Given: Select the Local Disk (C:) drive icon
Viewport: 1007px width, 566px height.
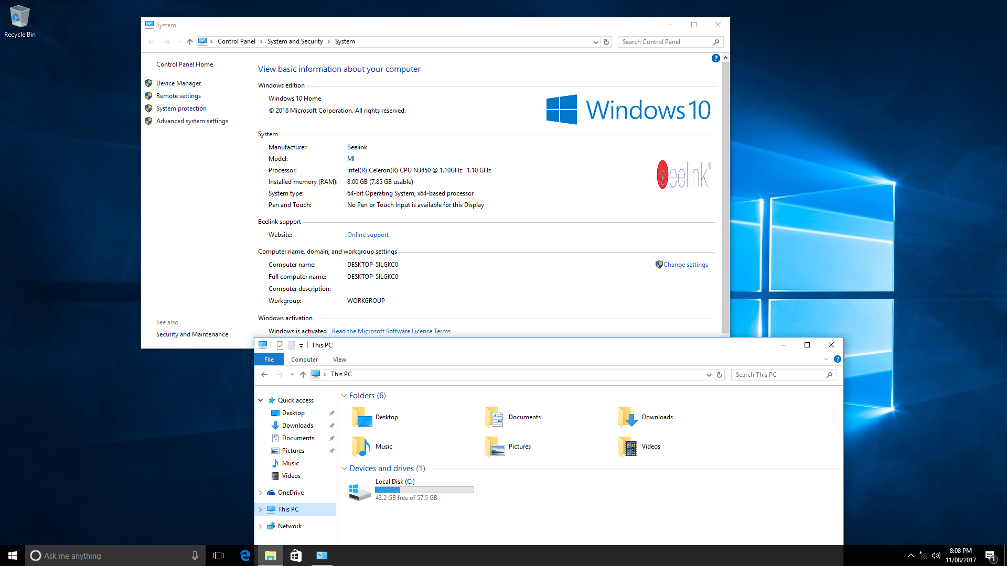Looking at the screenshot, I should point(360,492).
